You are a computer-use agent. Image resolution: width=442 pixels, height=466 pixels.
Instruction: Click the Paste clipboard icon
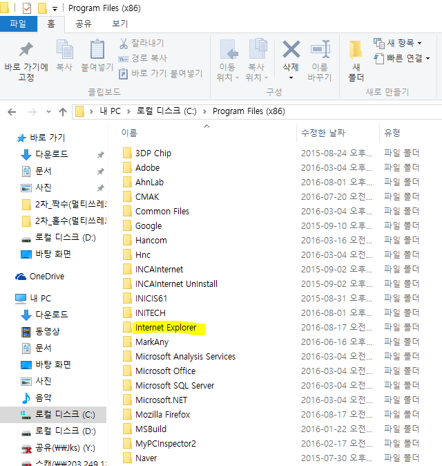97,51
